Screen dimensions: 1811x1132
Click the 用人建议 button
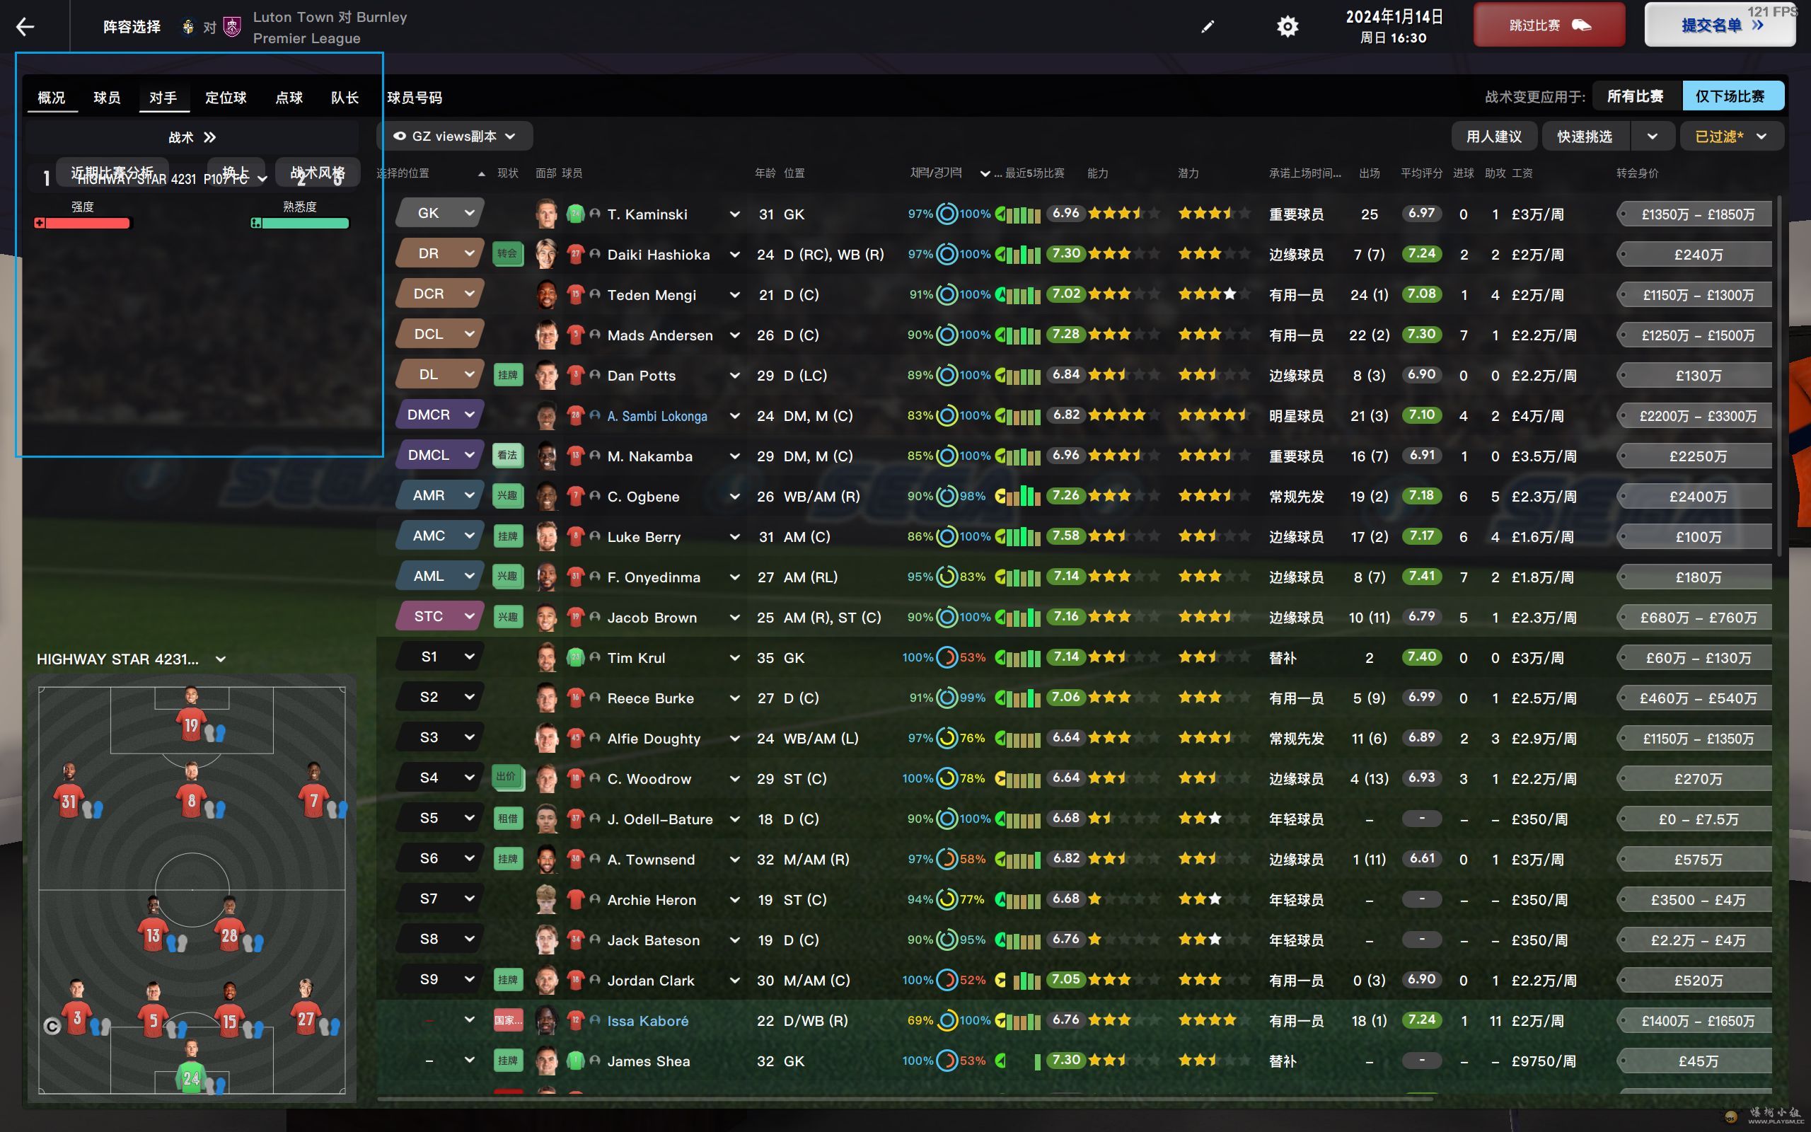coord(1493,137)
